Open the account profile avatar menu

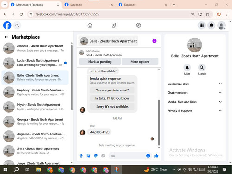point(221,26)
